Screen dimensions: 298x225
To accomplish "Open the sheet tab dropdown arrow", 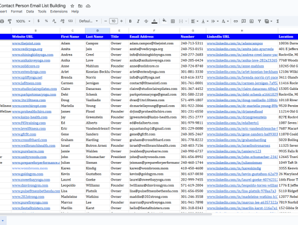I will pos(3,220).
